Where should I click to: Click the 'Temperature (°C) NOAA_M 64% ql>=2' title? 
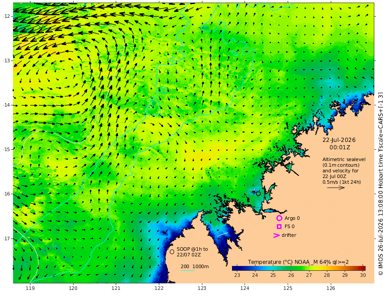click(298, 262)
